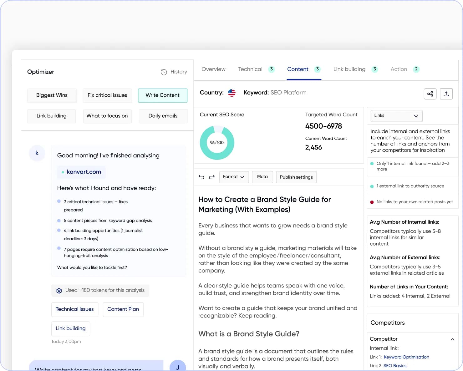Open the Format dropdown

tap(234, 177)
